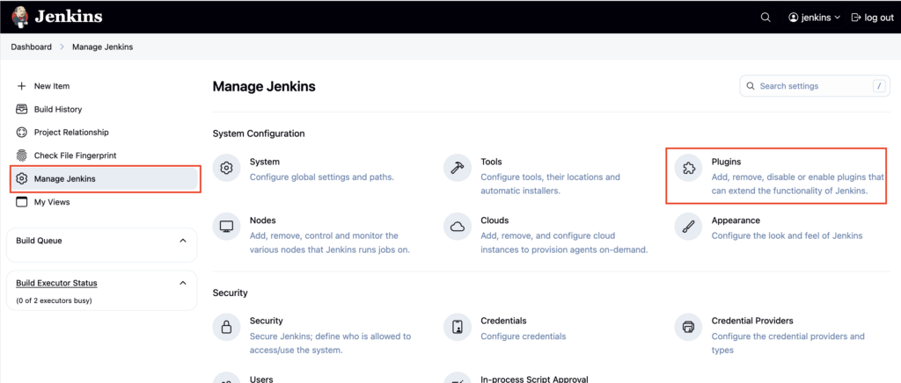Click the fingerprint icon in sidebar
This screenshot has height=383, width=901.
22,155
